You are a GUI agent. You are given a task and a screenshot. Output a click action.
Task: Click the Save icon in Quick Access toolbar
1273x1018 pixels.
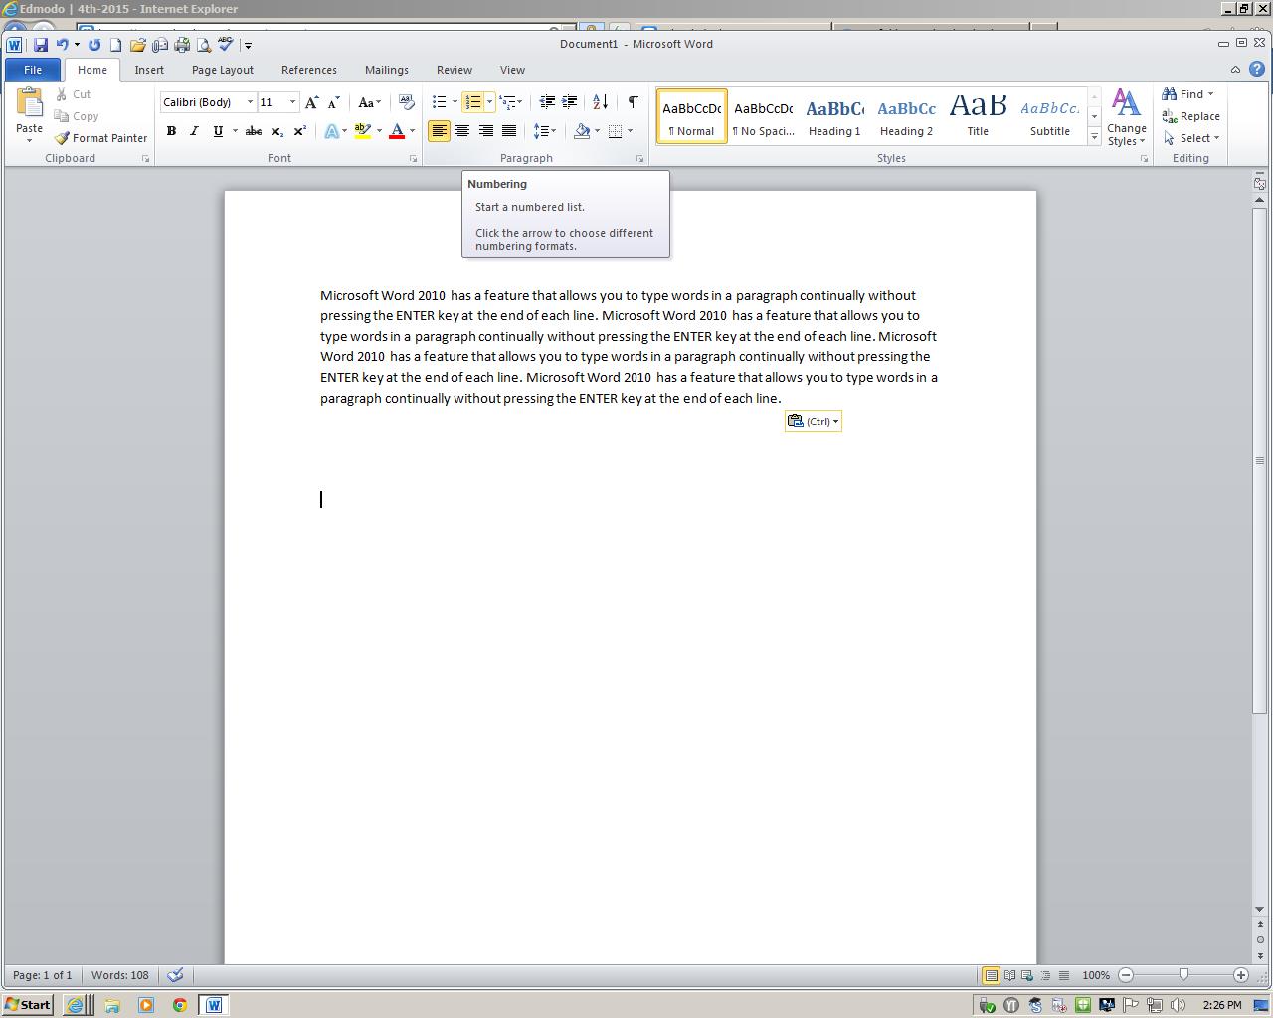point(41,45)
